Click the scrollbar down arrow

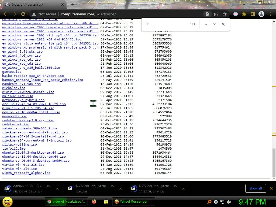click(x=274, y=179)
